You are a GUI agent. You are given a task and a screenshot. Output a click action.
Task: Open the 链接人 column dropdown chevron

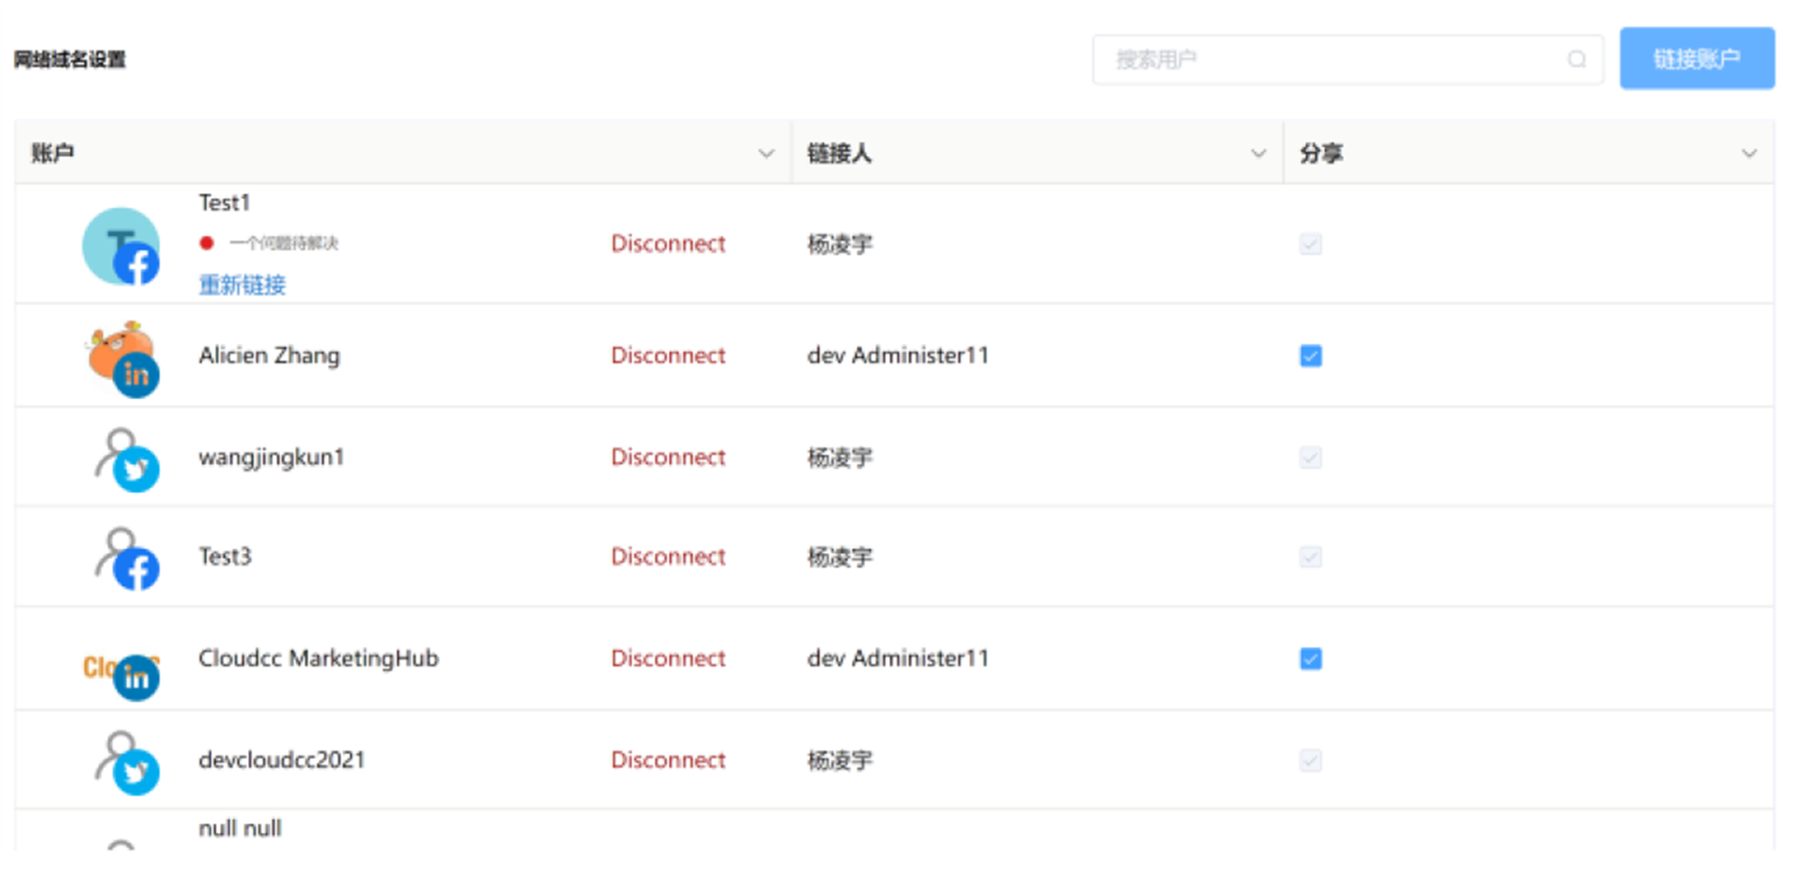[x=1258, y=154]
